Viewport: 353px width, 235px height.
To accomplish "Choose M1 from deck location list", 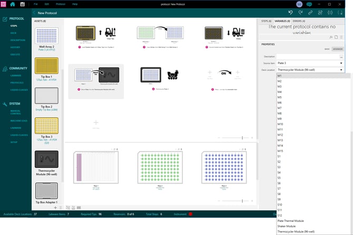I will click(313, 76).
